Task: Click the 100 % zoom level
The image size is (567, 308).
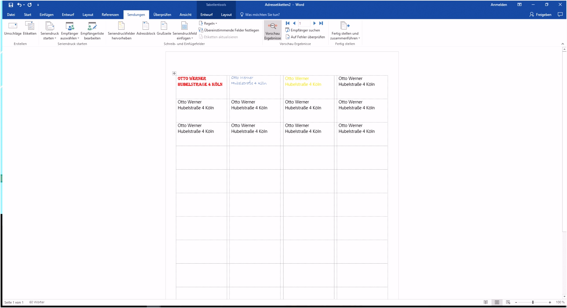Action: (x=560, y=302)
